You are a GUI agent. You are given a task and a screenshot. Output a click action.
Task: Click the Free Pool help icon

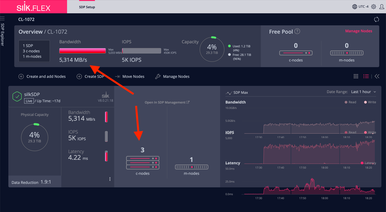[297, 31]
